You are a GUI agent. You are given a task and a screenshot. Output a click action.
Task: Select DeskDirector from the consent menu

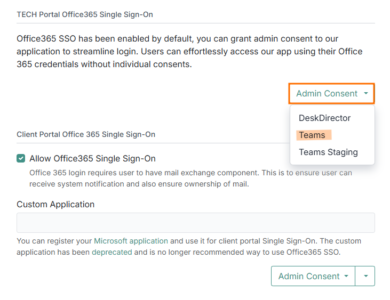coord(324,118)
